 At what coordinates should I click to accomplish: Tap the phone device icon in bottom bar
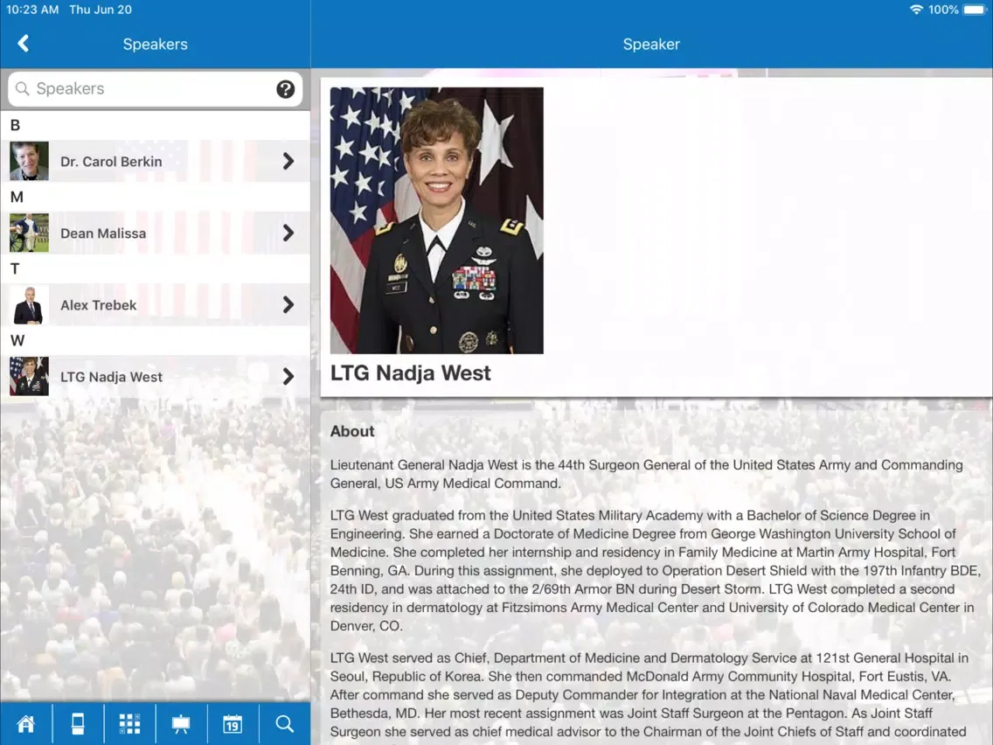point(78,723)
